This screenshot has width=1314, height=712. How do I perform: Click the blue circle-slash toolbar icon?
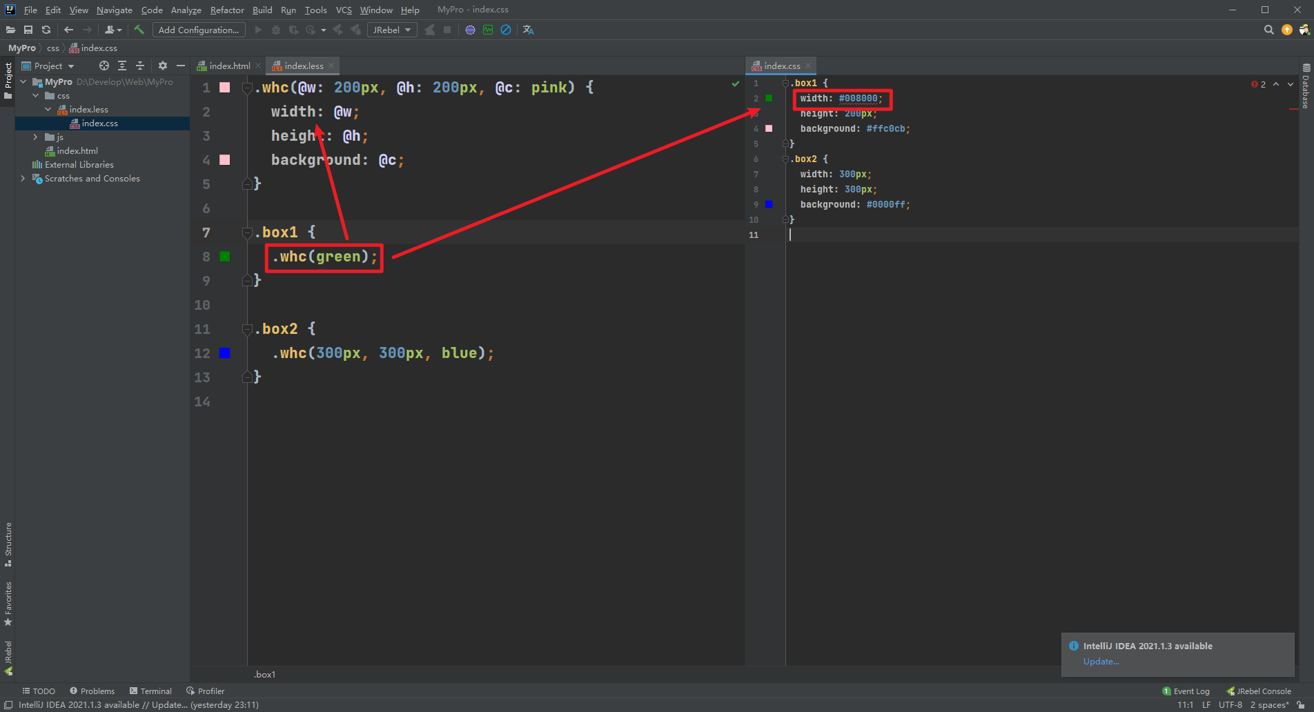coord(506,30)
